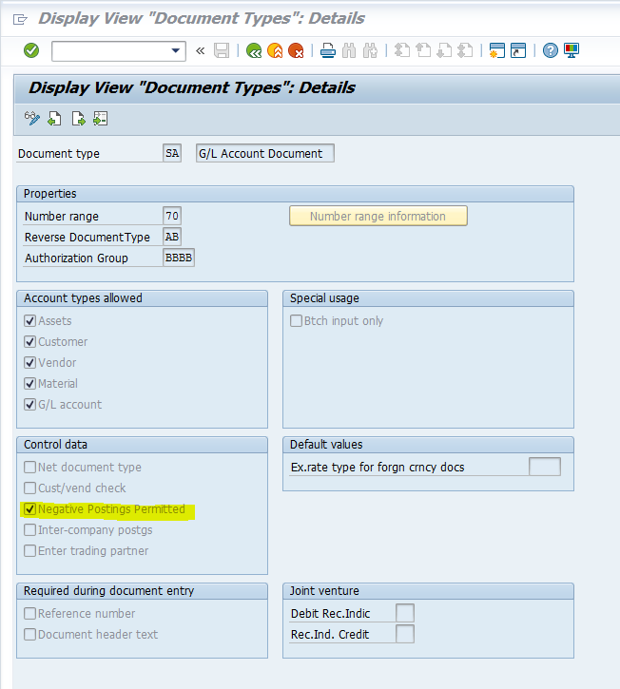The image size is (620, 689).
Task: Click the Print icon
Action: [x=328, y=51]
